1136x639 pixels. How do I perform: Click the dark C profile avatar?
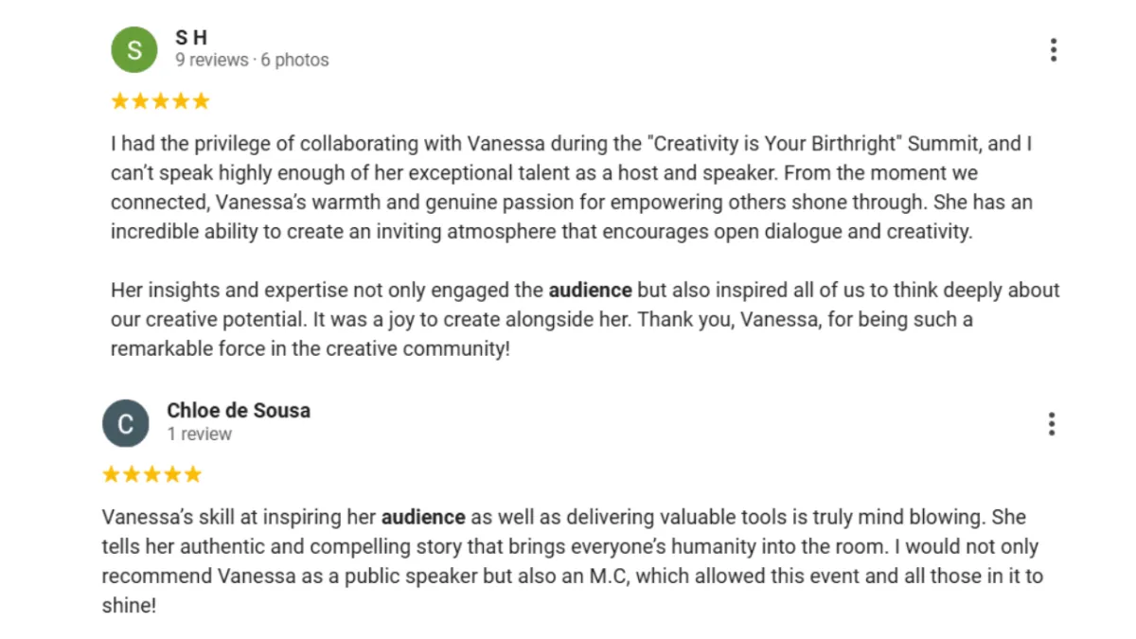click(126, 423)
